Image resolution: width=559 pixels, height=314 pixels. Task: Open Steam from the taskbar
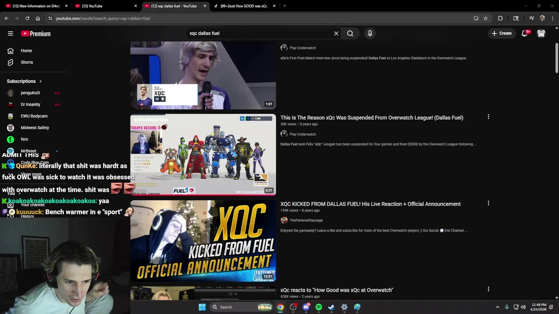click(x=331, y=307)
